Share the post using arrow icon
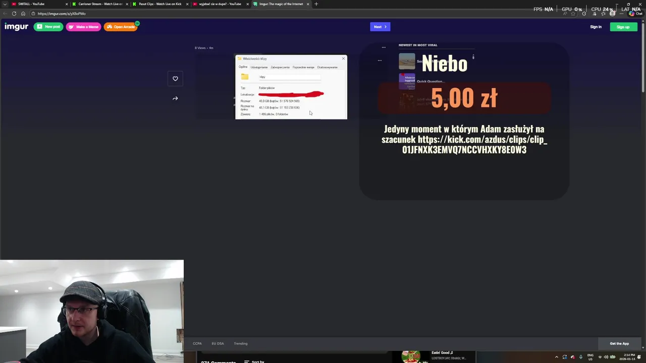This screenshot has height=363, width=646. (175, 98)
